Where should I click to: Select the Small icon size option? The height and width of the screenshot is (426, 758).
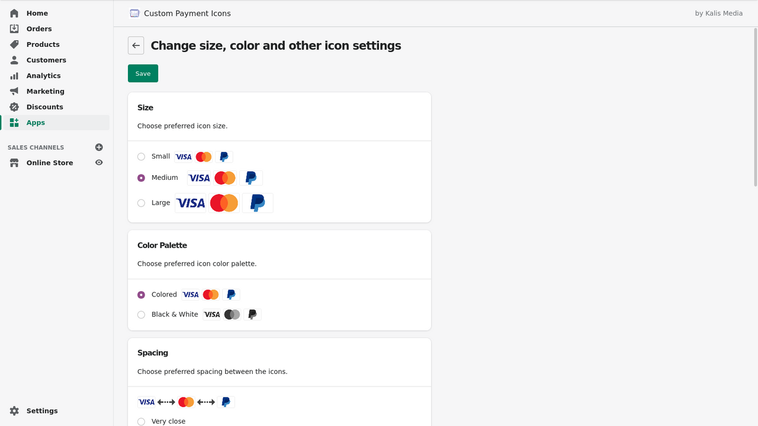tap(141, 156)
